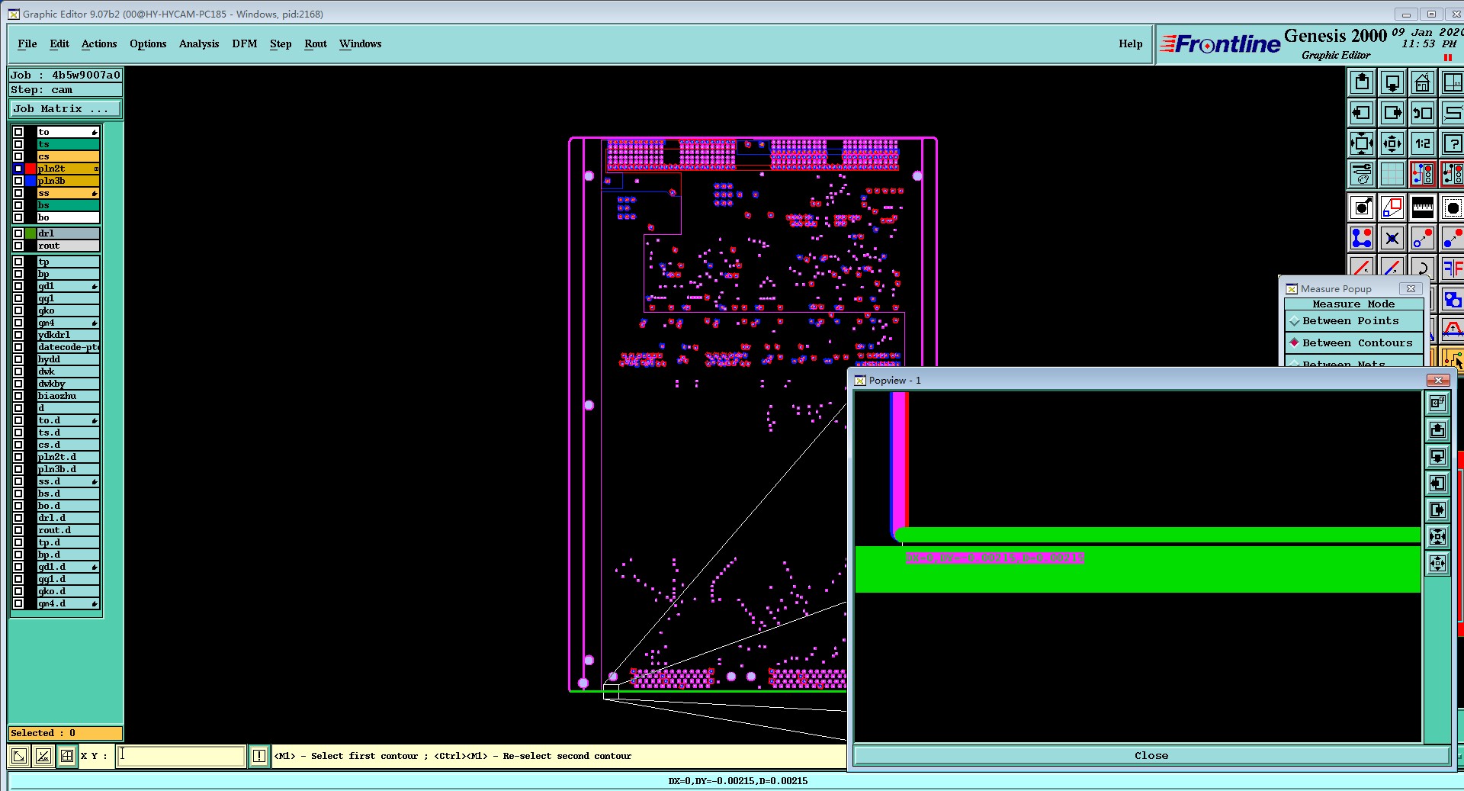Screen dimensions: 1464x791
Task: Click the green color swatch of layer drl
Action: (30, 233)
